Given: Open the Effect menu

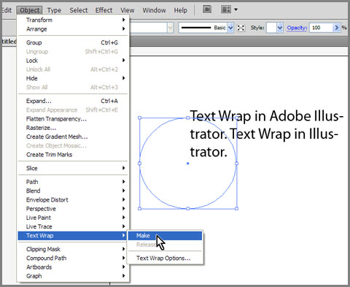Looking at the screenshot, I should tap(104, 10).
